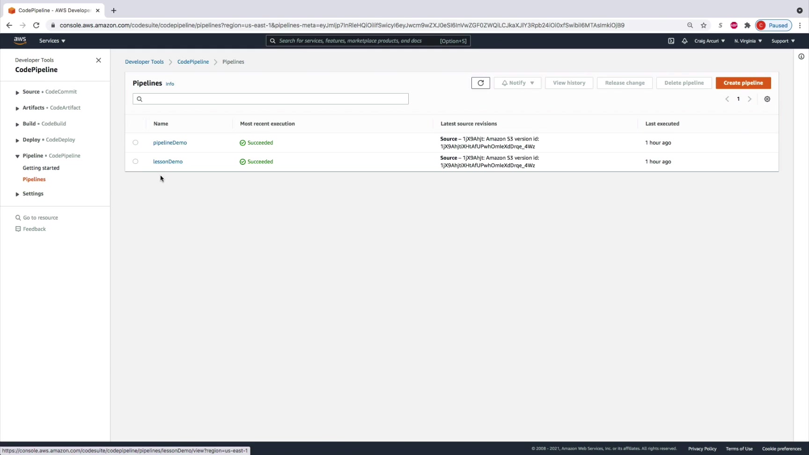The image size is (809, 455).
Task: Open the info panel icon
Action: coord(801,57)
